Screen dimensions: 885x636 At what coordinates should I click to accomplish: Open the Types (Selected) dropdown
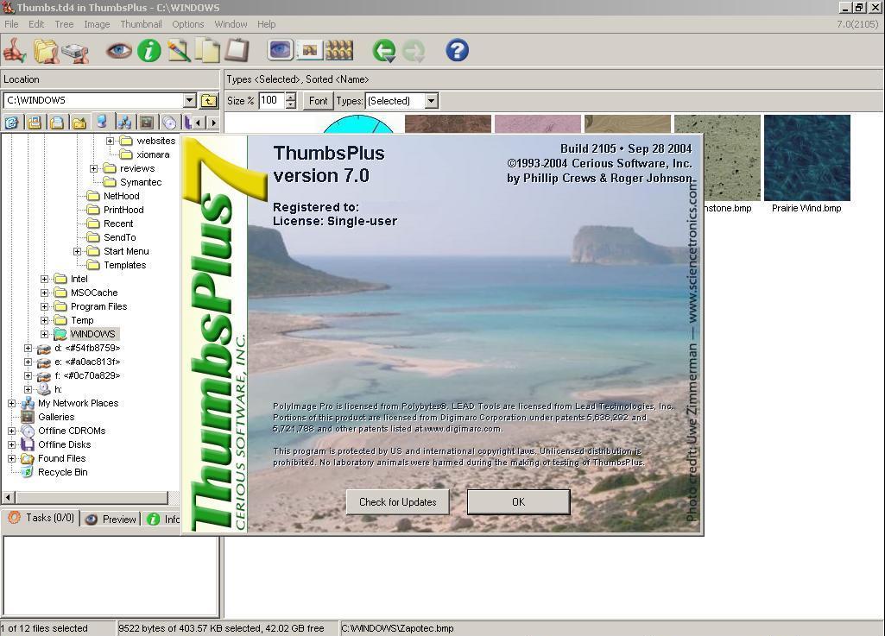431,101
